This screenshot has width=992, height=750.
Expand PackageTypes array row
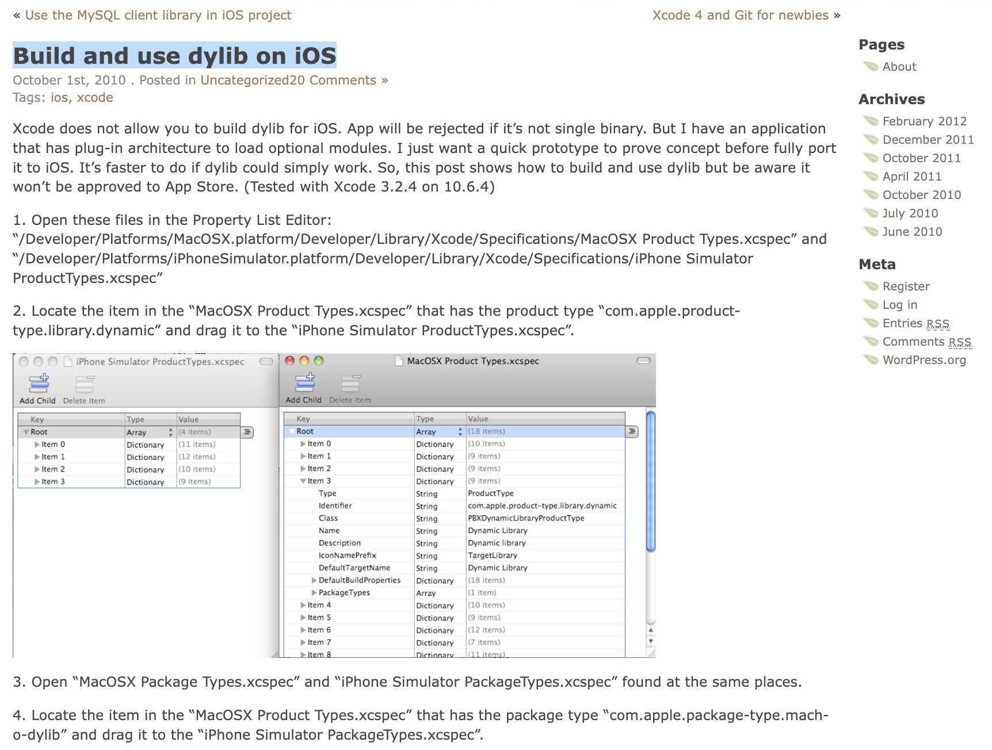[314, 593]
